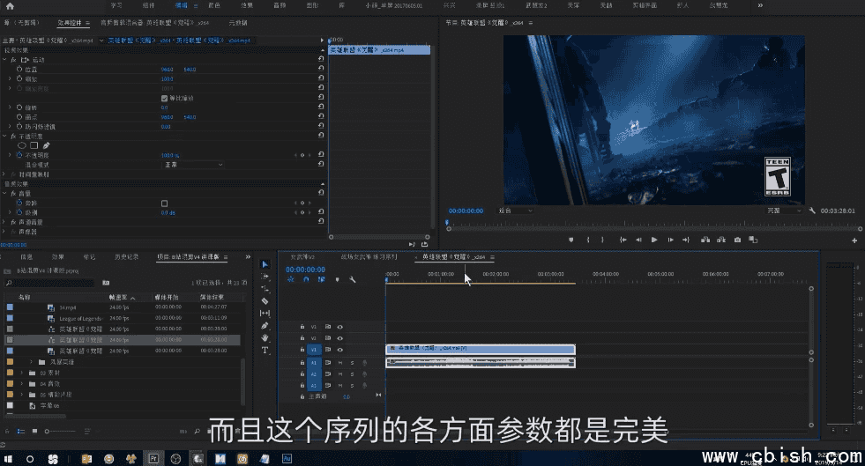Toggle lock on track A1
Image resolution: width=865 pixels, height=466 pixels.
click(302, 362)
